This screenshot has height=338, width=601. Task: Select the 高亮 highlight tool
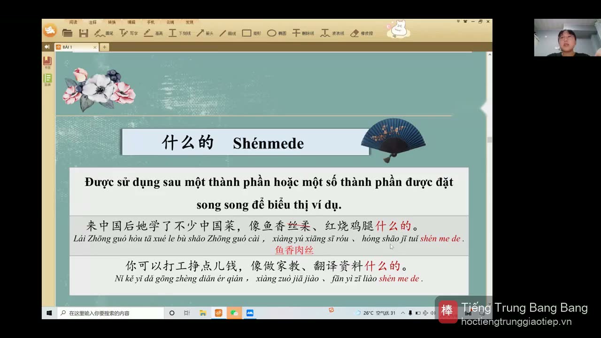(153, 33)
